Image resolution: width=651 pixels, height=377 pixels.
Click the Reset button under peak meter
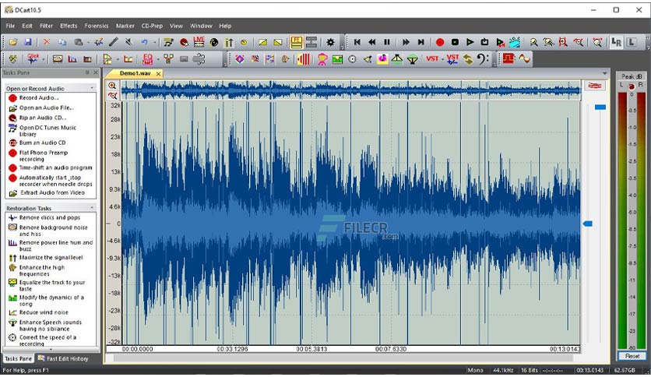(632, 356)
